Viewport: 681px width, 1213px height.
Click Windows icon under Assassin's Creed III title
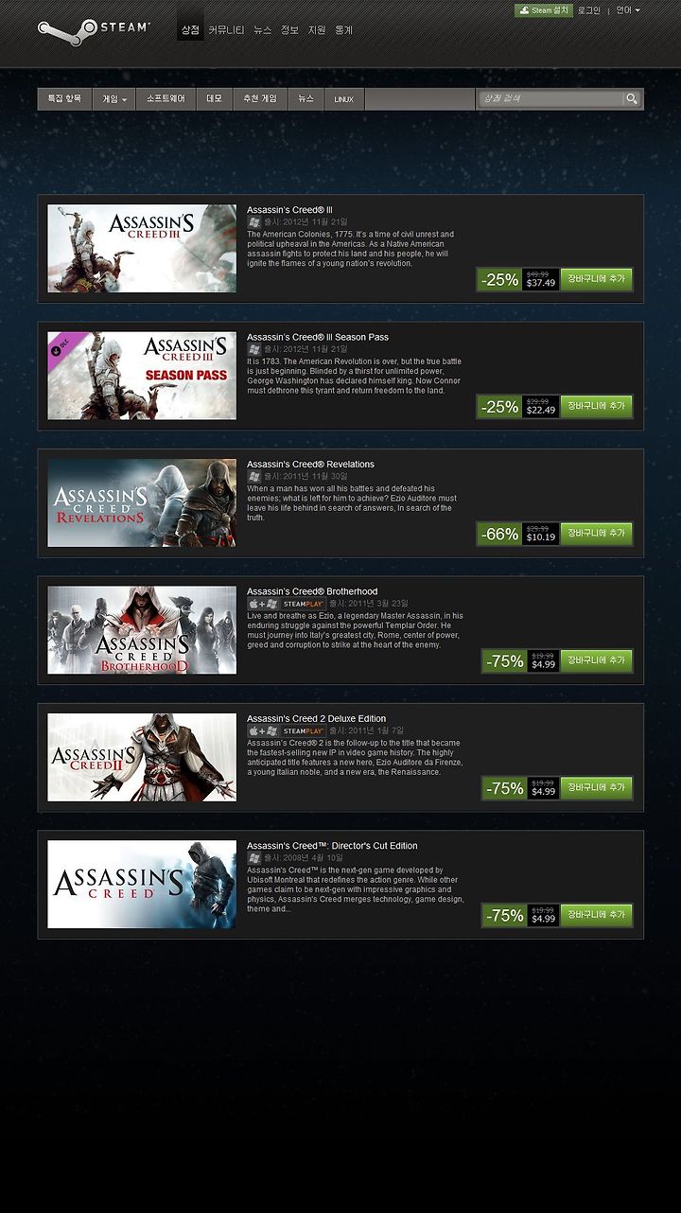click(x=253, y=221)
